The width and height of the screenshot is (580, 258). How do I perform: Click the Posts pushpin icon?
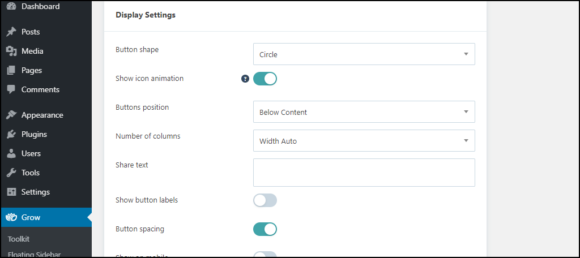coord(11,32)
